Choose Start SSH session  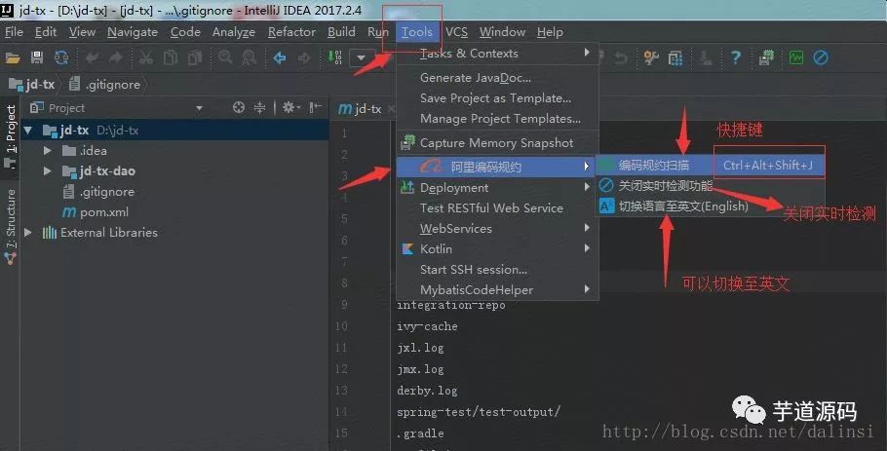pos(497,270)
